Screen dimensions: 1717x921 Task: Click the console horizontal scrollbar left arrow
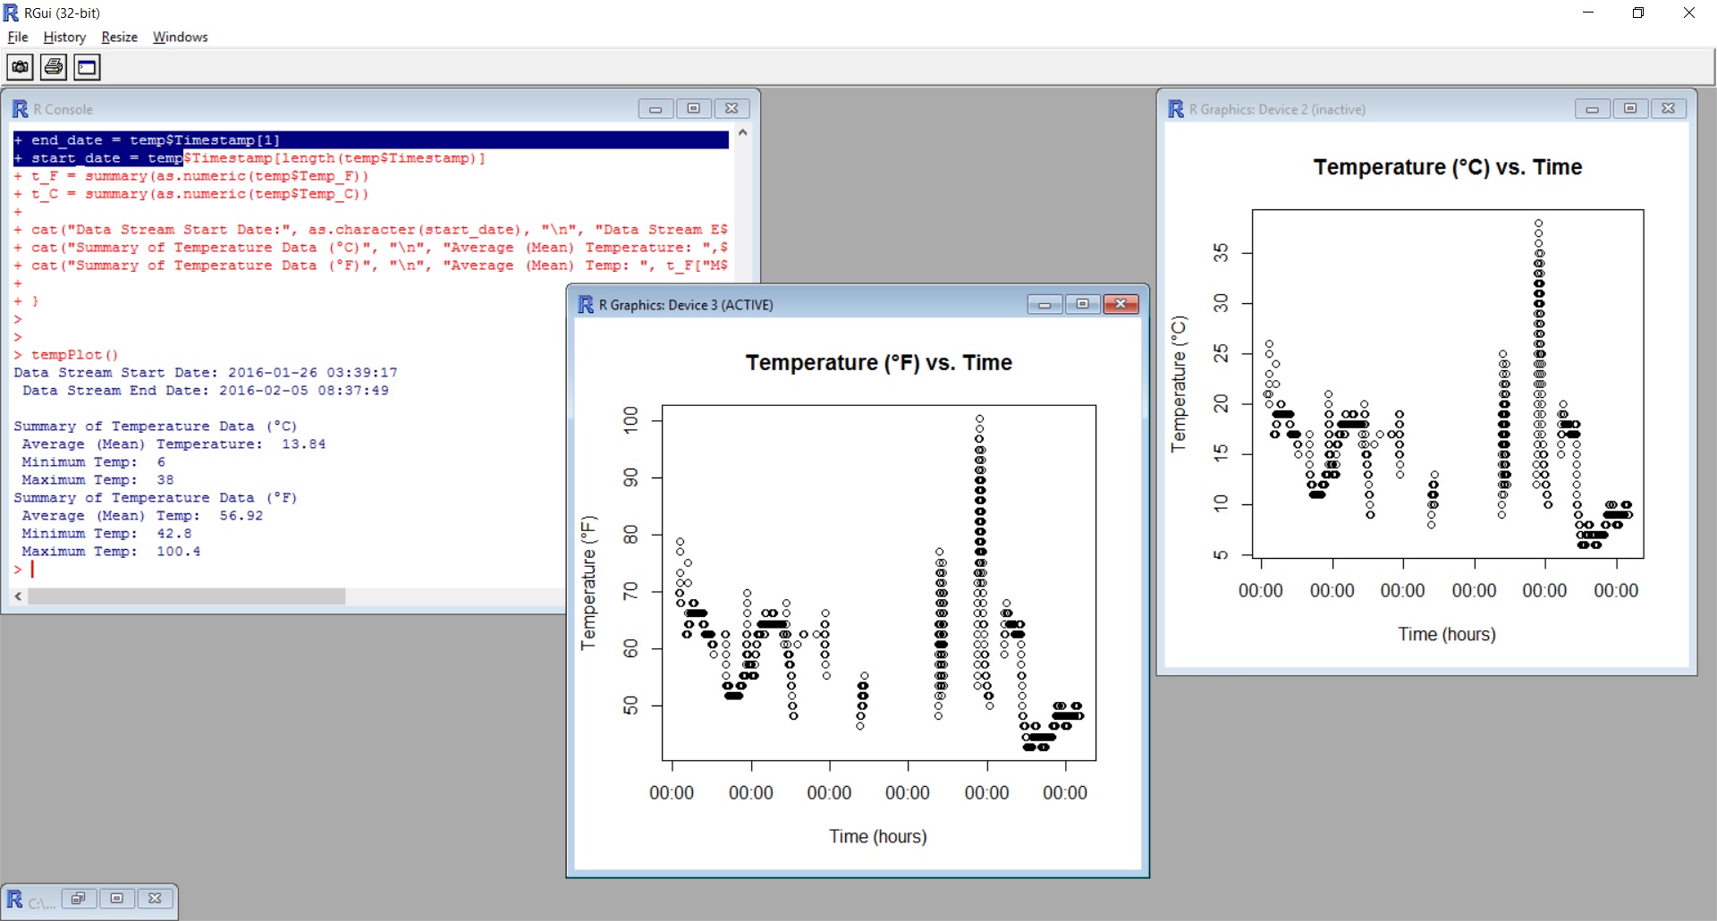18,596
